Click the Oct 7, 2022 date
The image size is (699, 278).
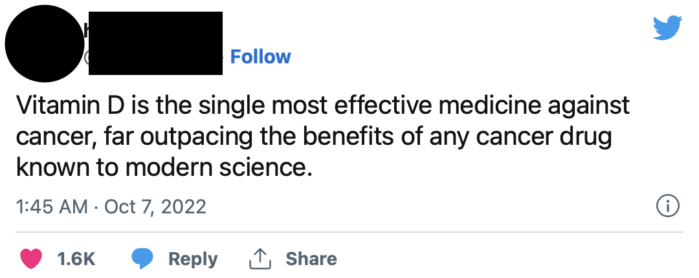(x=155, y=207)
